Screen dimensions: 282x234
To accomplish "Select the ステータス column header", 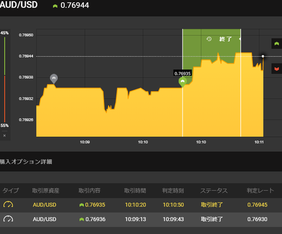I will [x=214, y=190].
